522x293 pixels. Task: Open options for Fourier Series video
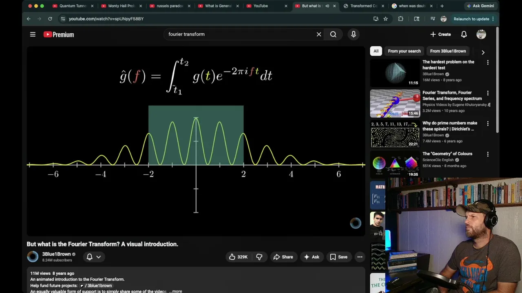pyautogui.click(x=488, y=93)
